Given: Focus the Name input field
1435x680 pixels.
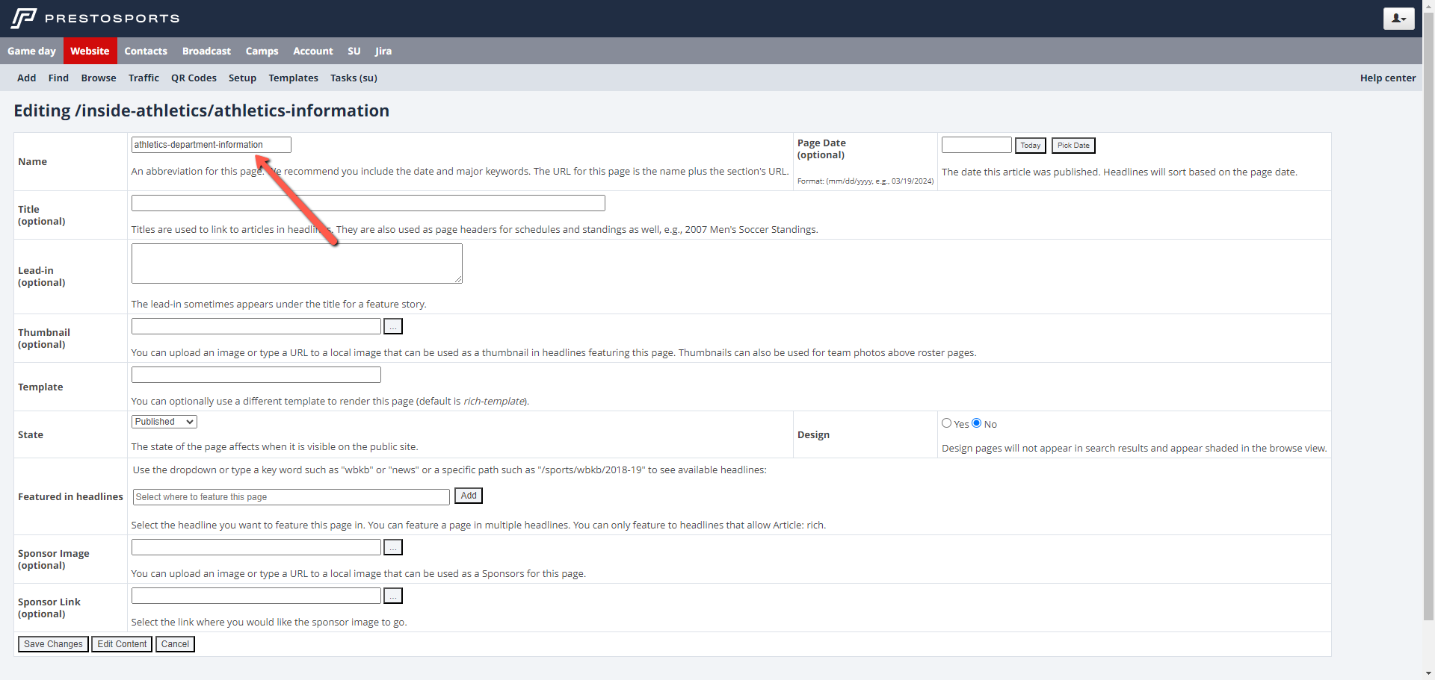Looking at the screenshot, I should (x=212, y=145).
